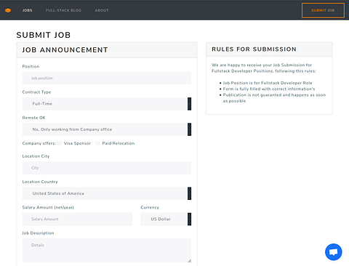Go to Full-Stack Blog menu item
The image size is (349, 266).
(63, 10)
